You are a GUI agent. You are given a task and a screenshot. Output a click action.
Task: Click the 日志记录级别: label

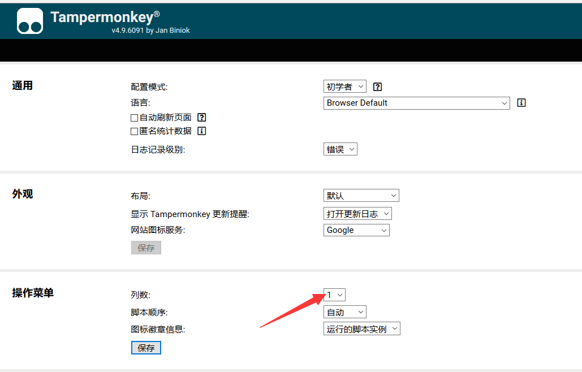158,149
